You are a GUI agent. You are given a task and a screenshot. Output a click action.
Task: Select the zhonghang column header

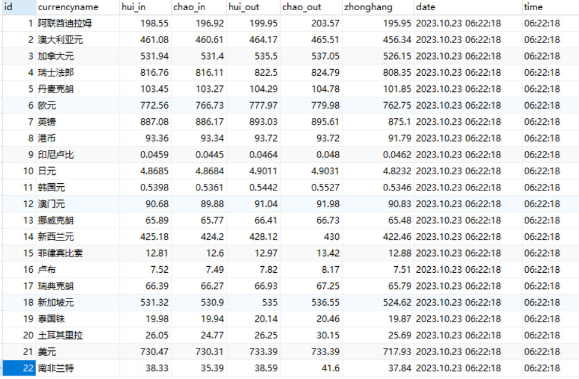click(x=378, y=7)
